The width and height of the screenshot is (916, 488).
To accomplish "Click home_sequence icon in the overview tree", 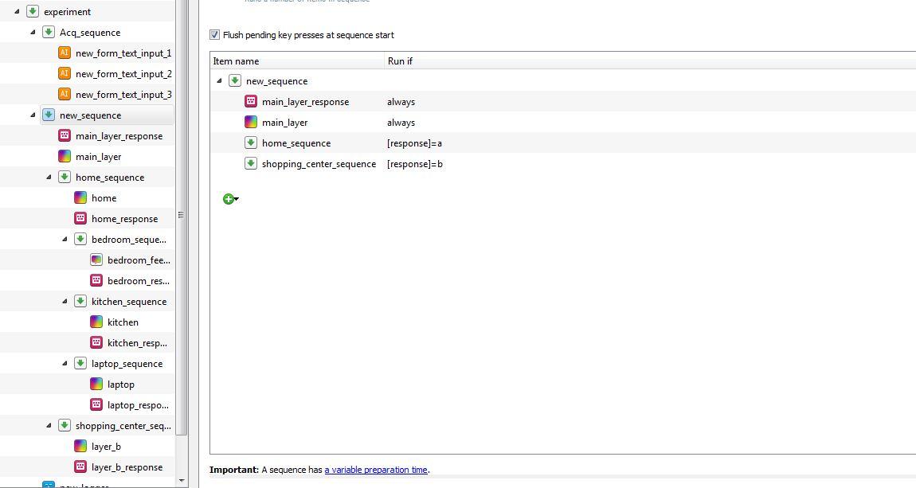I will (x=65, y=178).
